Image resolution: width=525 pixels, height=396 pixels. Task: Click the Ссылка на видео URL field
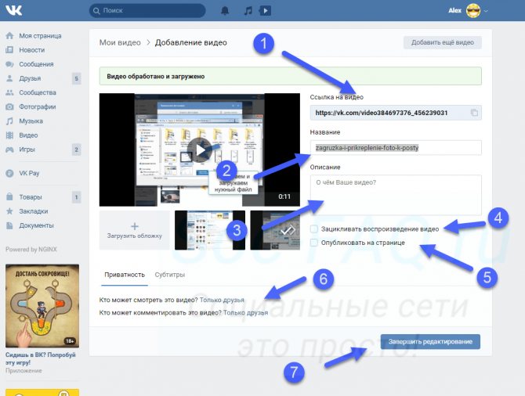pyautogui.click(x=396, y=113)
